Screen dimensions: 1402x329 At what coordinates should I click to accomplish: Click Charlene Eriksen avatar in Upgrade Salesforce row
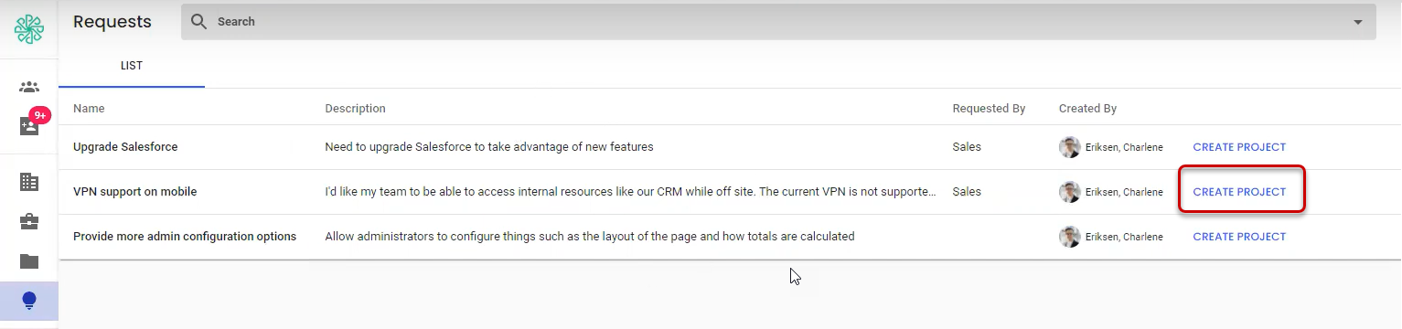click(x=1070, y=147)
